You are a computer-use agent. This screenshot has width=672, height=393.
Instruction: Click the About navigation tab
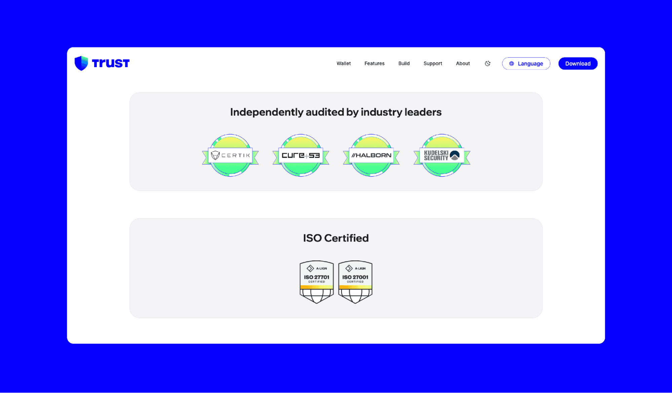463,63
